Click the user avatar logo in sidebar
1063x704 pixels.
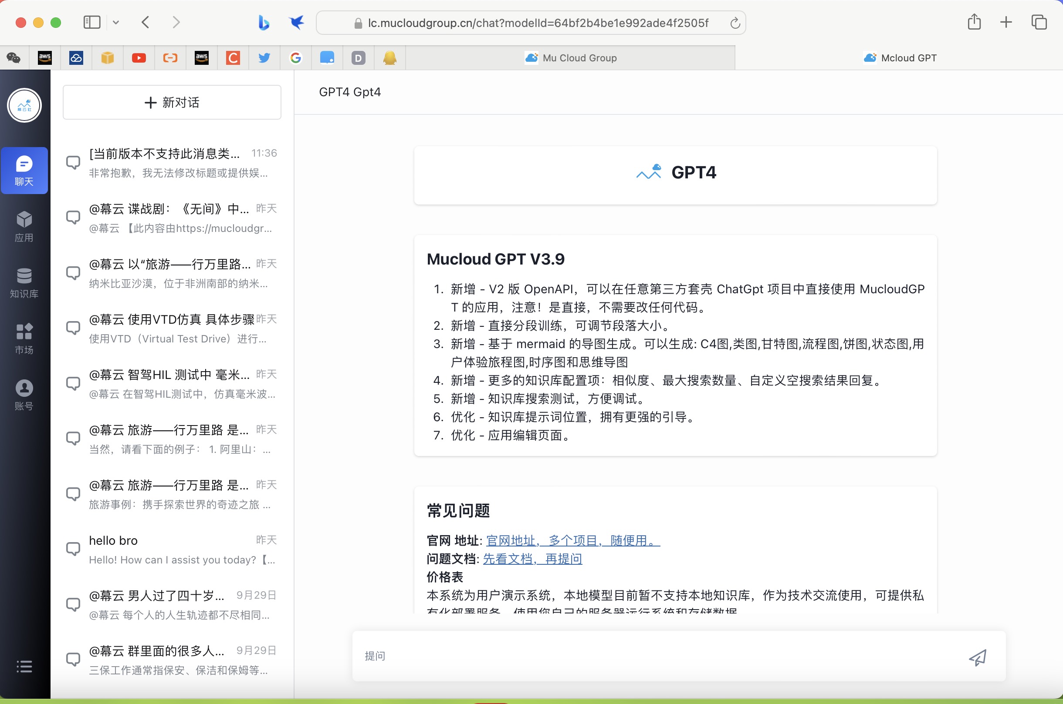(x=24, y=105)
